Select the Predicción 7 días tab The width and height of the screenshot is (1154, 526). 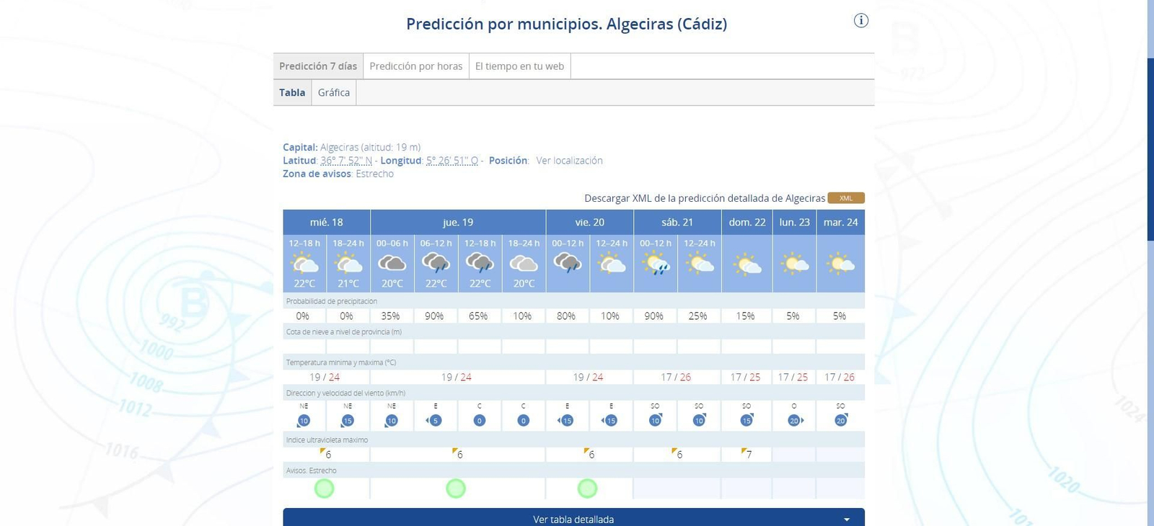tap(318, 66)
